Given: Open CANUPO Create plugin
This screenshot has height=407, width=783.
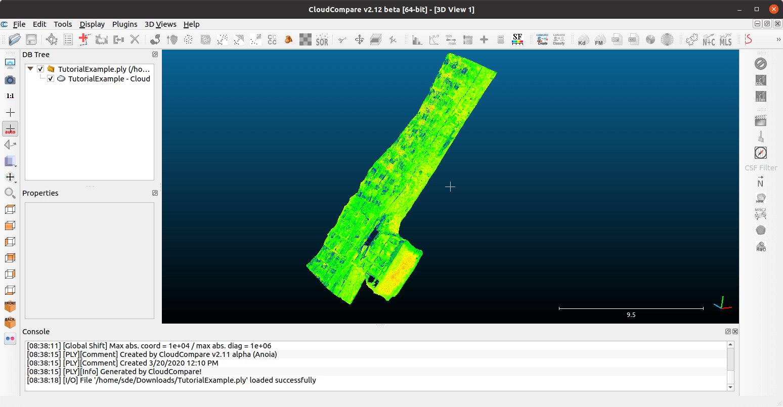Looking at the screenshot, I should 542,39.
